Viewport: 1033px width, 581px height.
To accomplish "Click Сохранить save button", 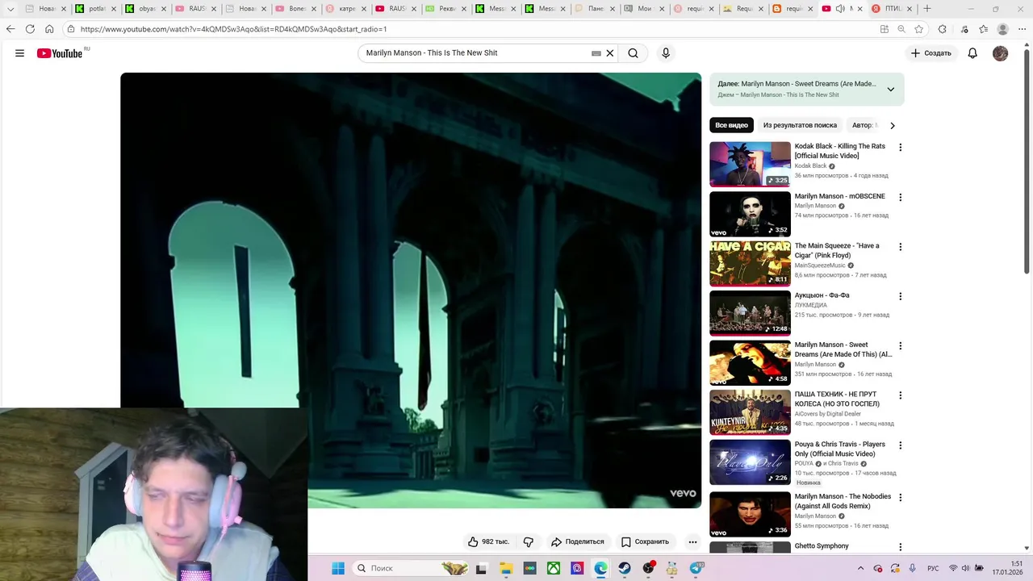I will (645, 541).
